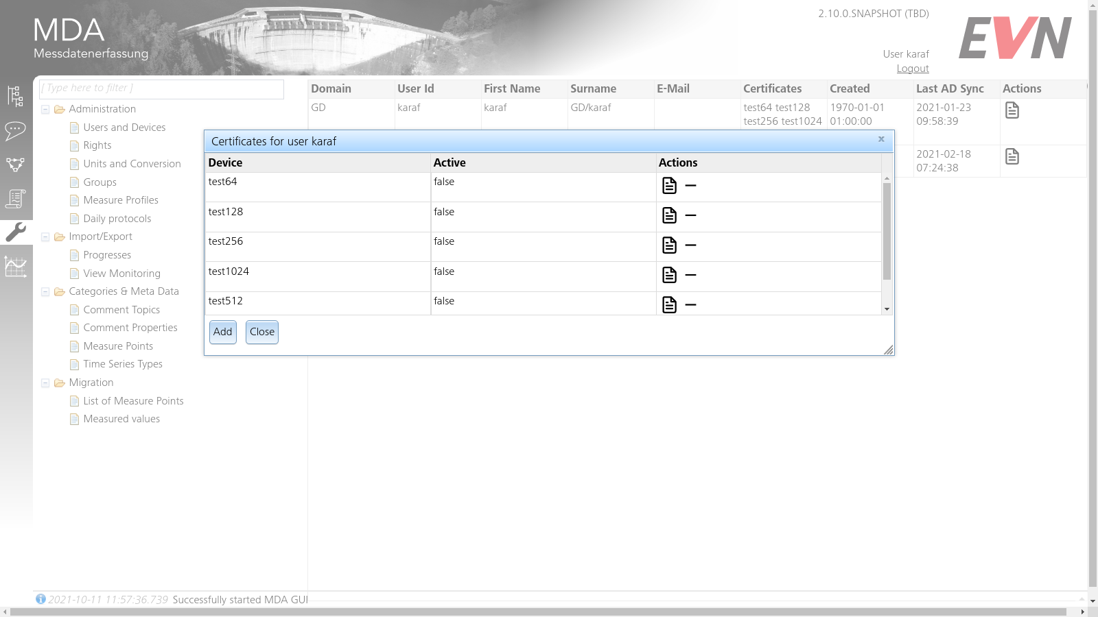Click the Add button in the dialog
1098x617 pixels.
[x=222, y=332]
